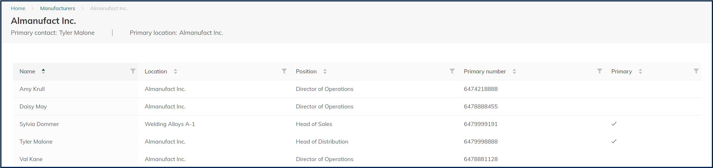The image size is (713, 168).
Task: Click the Position column header label
Action: tap(306, 71)
